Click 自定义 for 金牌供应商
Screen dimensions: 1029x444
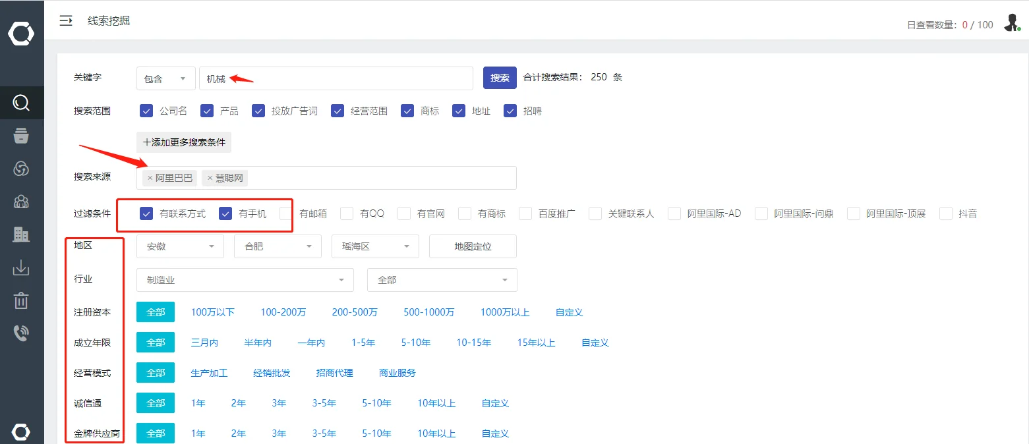tap(495, 433)
